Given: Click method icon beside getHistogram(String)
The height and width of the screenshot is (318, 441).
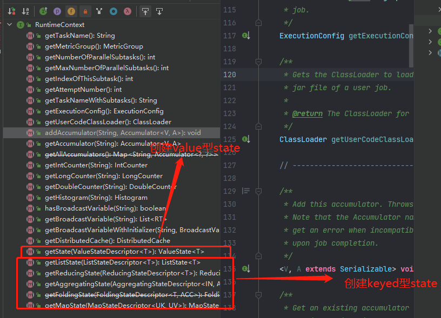Looking at the screenshot, I should point(30,198).
